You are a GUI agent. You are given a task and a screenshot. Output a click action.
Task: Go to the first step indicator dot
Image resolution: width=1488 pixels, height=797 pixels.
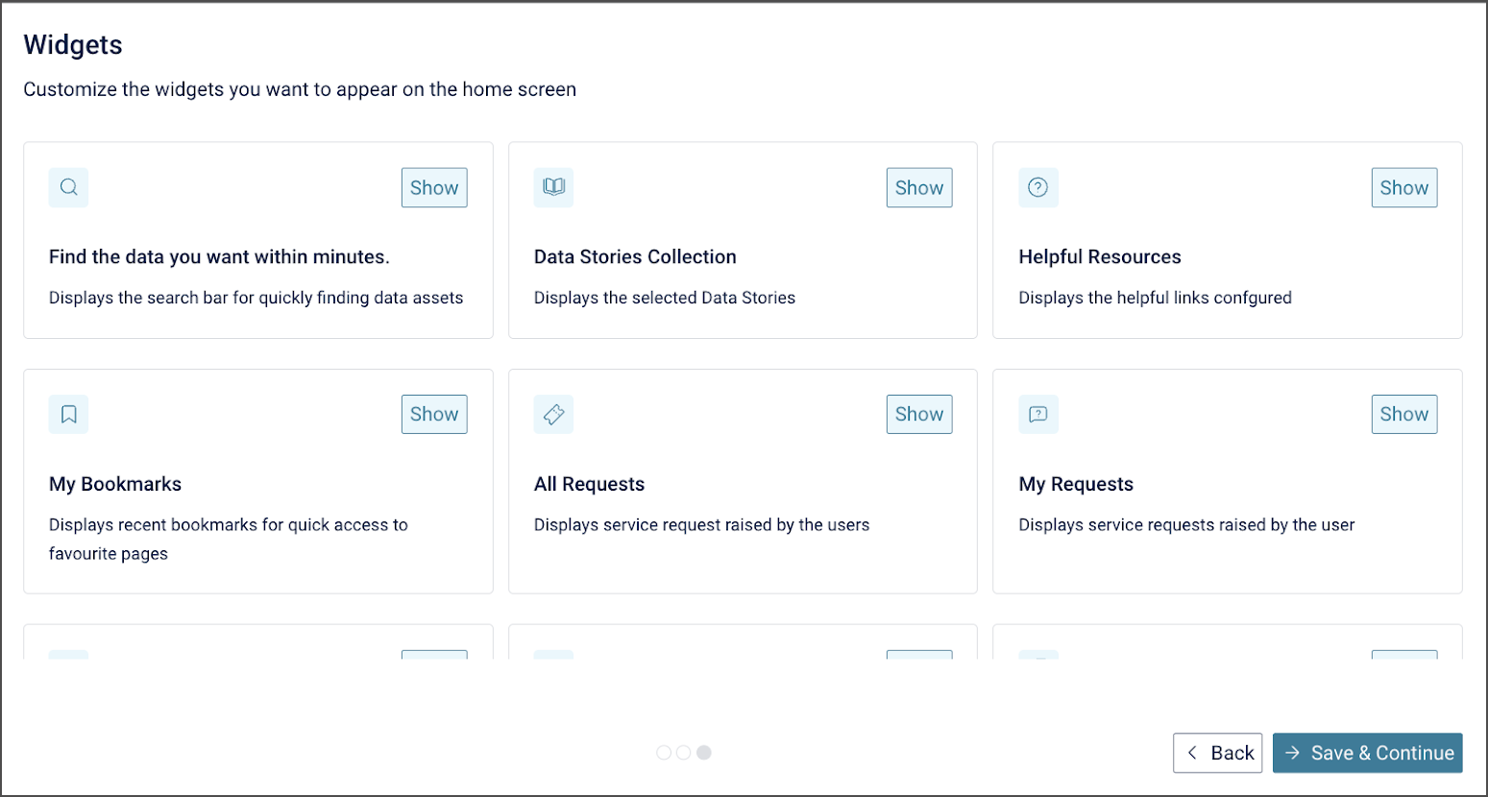coord(664,753)
